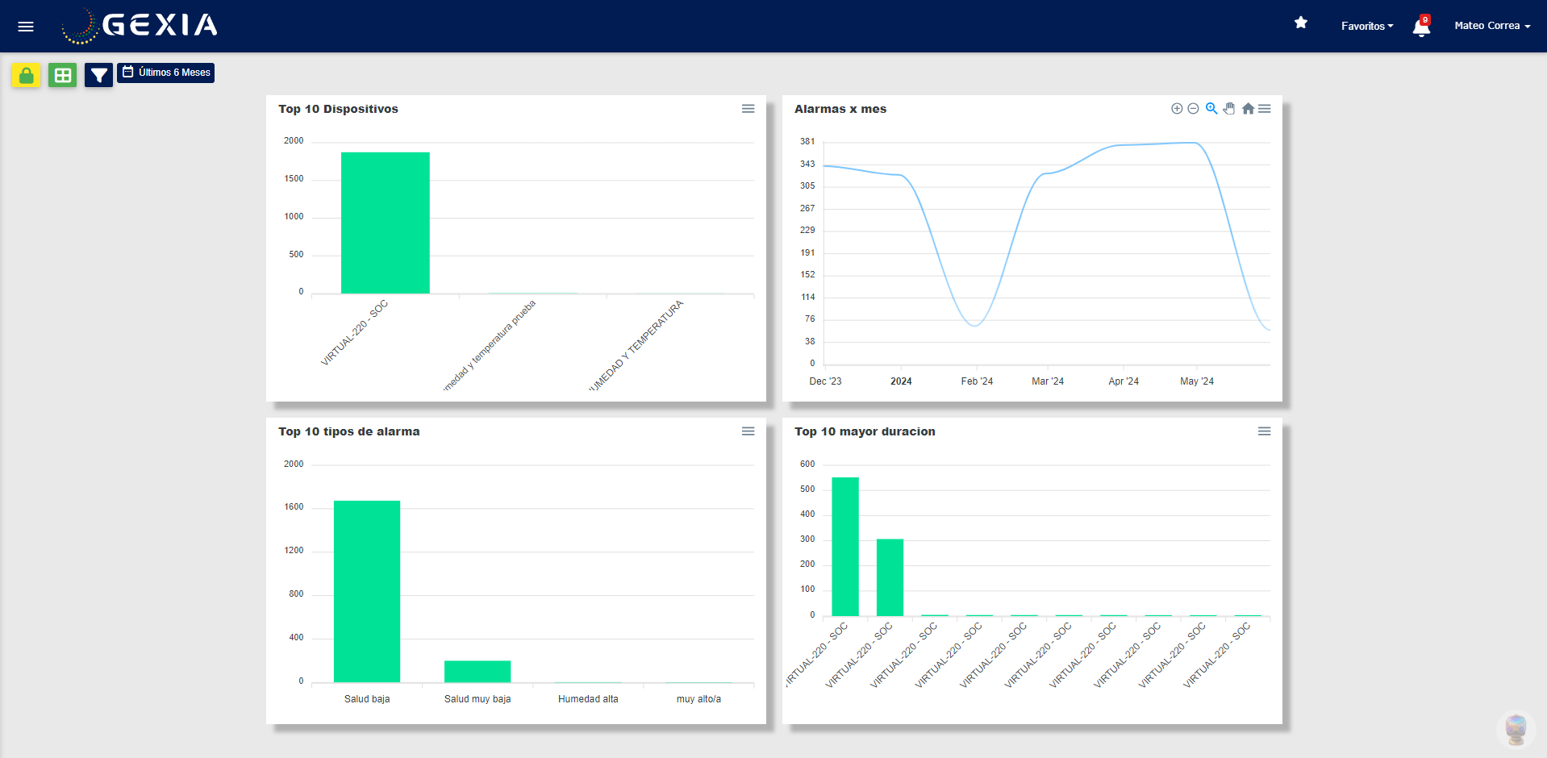Click the lock icon on the toolbar
Viewport: 1547px width, 758px height.
click(x=25, y=74)
